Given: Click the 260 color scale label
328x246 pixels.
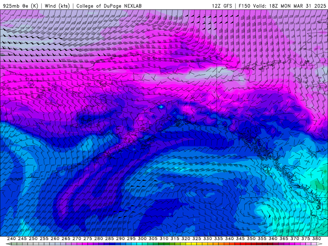Looking at the screenshot, I should 55,239.
